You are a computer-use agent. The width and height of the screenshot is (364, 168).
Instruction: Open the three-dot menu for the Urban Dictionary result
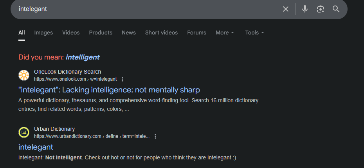pyautogui.click(x=155, y=136)
